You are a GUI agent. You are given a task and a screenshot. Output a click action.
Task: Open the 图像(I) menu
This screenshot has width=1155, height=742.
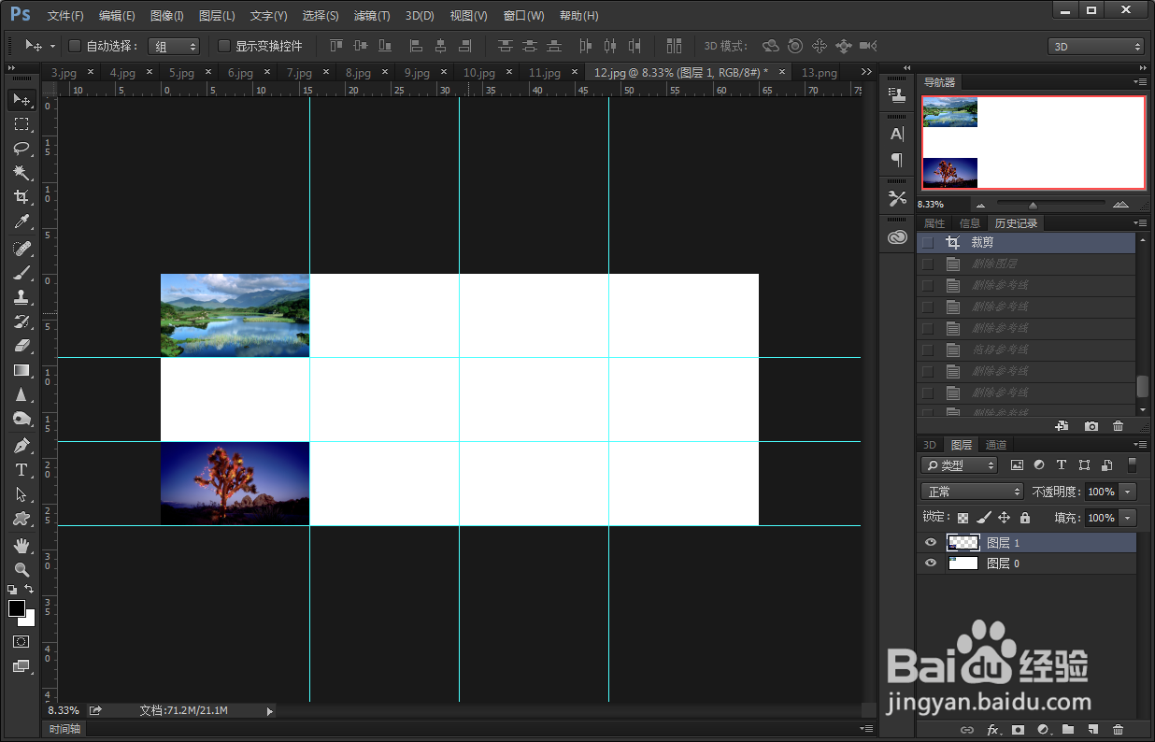tap(167, 16)
